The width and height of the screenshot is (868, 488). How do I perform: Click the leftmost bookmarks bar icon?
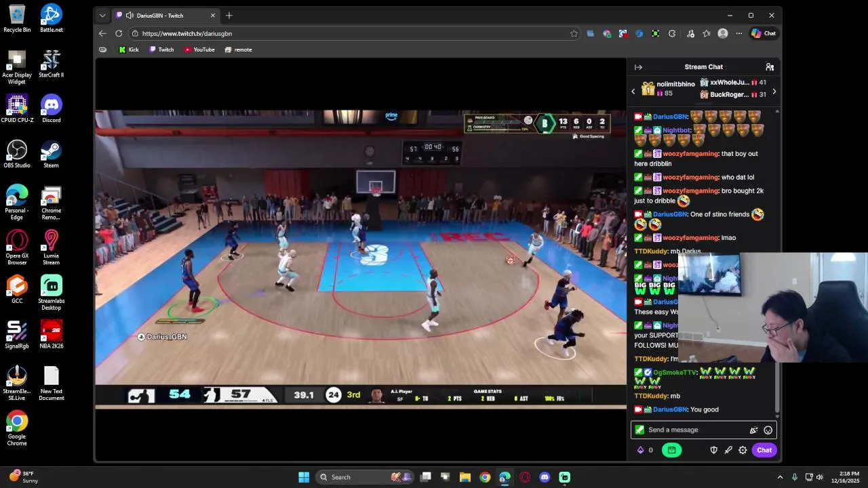click(102, 49)
